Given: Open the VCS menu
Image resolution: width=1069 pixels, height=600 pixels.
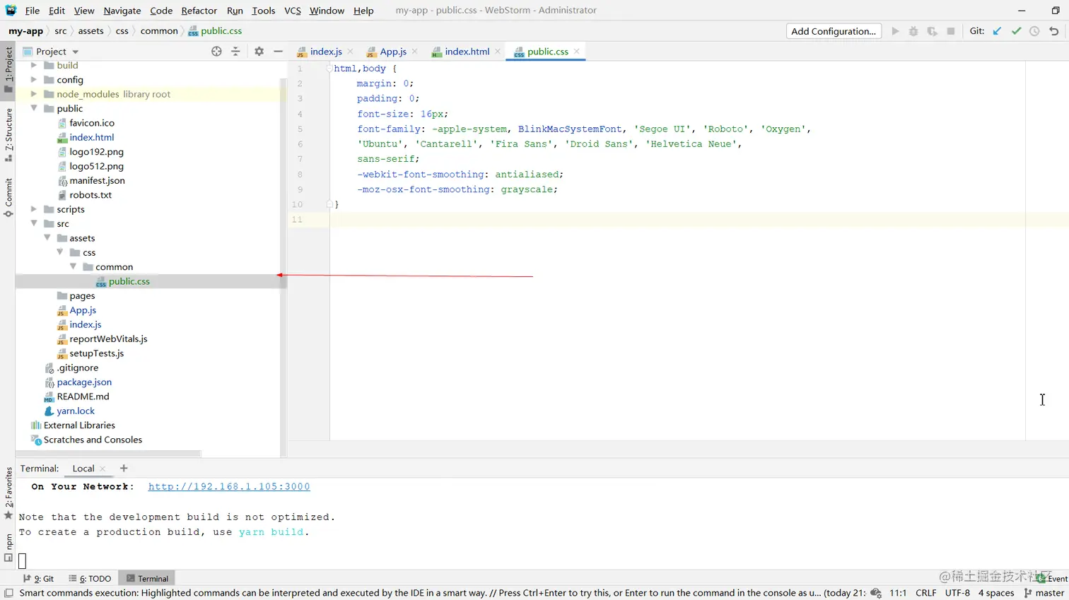Looking at the screenshot, I should (293, 11).
